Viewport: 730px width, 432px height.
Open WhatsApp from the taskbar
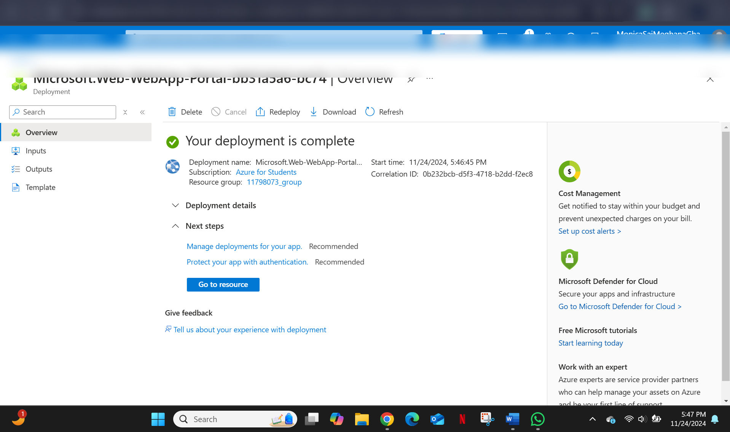pyautogui.click(x=538, y=419)
